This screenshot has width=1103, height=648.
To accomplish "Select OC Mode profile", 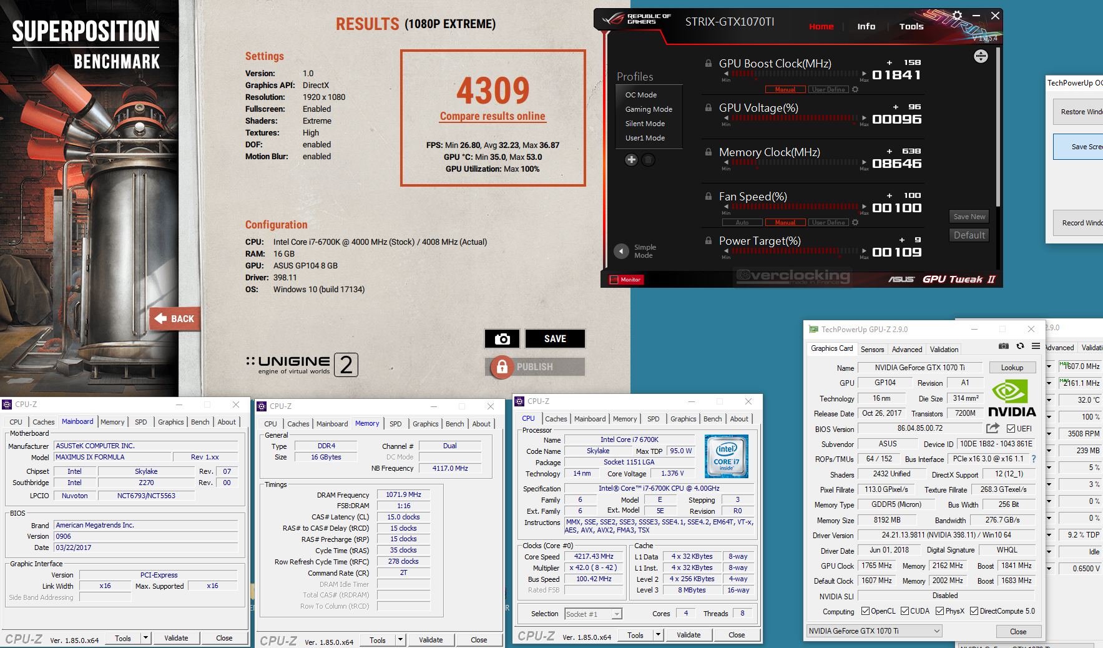I will coord(641,95).
